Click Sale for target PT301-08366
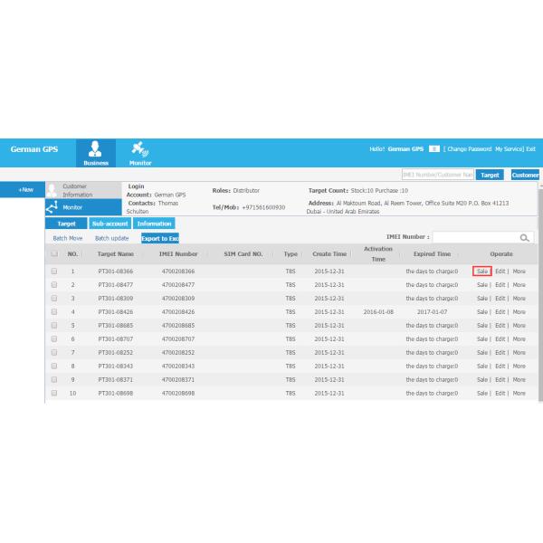Image resolution: width=543 pixels, height=543 pixels. click(x=481, y=271)
